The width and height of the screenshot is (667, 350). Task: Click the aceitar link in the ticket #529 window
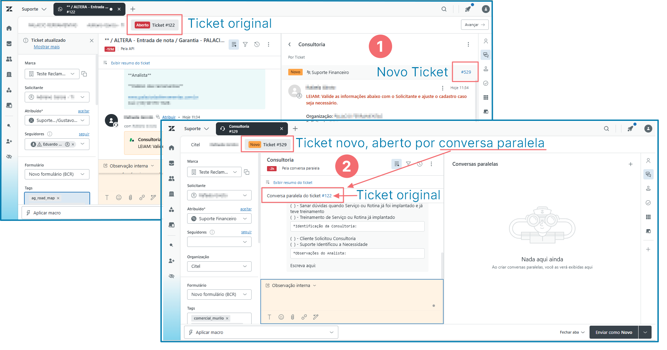coord(246,209)
